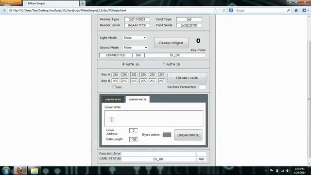Click the battery power tray icon

coord(277,171)
